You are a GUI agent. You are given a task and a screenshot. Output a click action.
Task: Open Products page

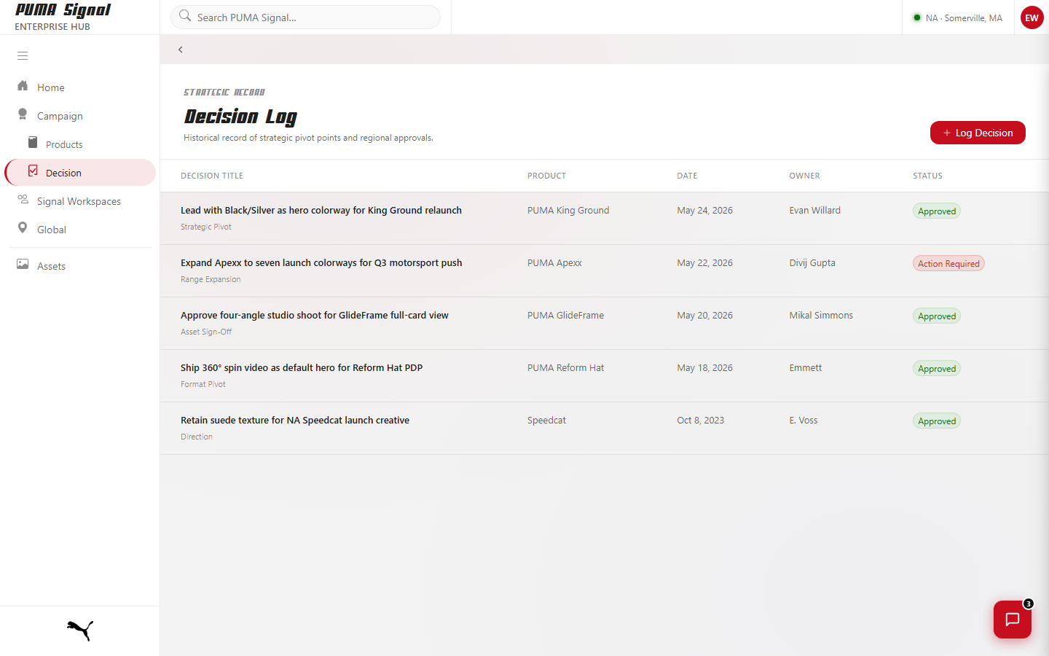click(80, 144)
